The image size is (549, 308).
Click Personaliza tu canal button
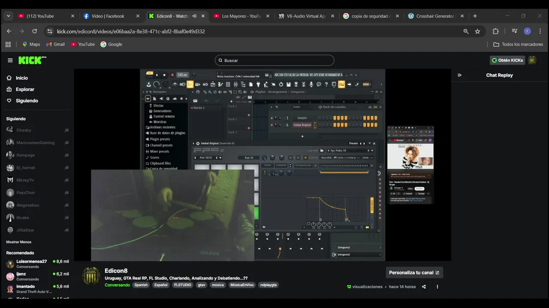[414, 272]
